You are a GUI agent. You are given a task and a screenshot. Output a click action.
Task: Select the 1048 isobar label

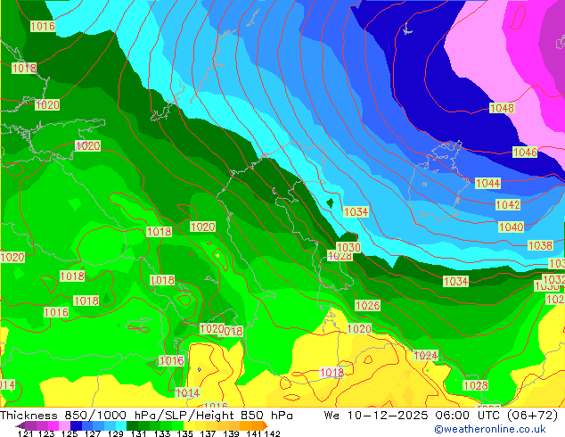[502, 108]
